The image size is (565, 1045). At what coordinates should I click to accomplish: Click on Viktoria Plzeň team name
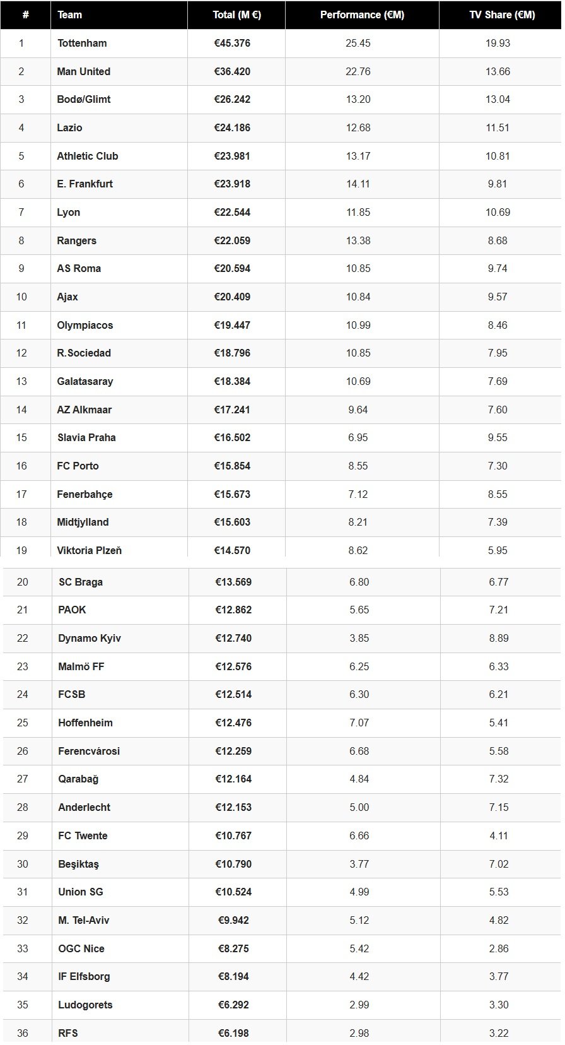(90, 550)
